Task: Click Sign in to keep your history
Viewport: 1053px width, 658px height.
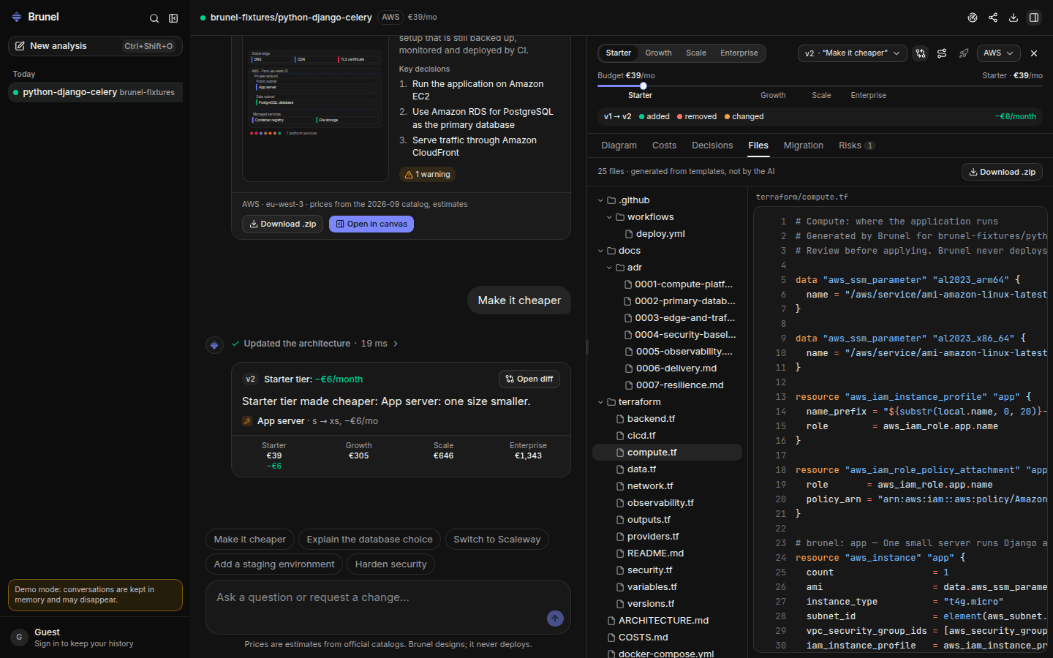Action: pos(84,644)
